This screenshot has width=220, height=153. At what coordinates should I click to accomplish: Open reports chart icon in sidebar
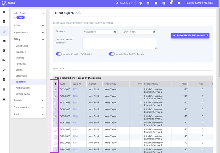[x=4, y=60]
